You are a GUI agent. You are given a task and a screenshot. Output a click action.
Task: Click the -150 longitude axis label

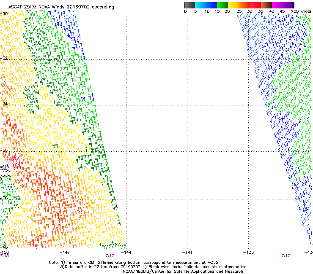coord(4,253)
